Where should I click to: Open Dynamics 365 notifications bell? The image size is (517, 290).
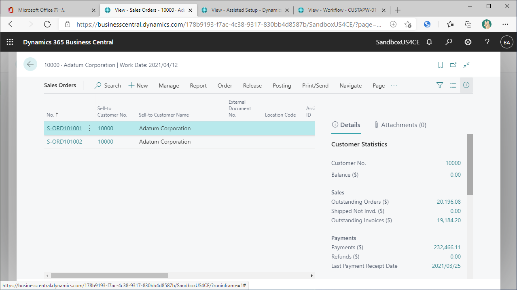(429, 42)
